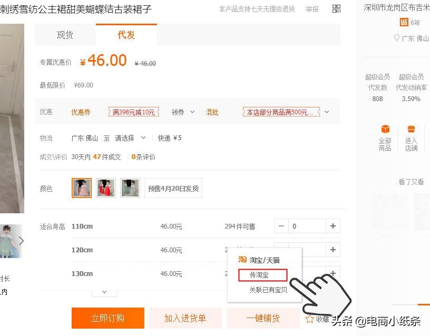Image resolution: width=430 pixels, height=336 pixels.
Task: Click the 立即订购 order button
Action: click(x=107, y=318)
